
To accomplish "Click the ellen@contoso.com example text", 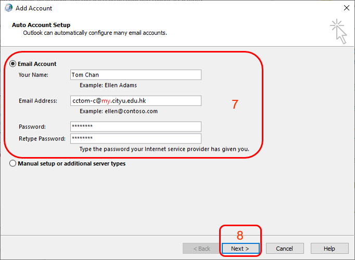I will [119, 111].
